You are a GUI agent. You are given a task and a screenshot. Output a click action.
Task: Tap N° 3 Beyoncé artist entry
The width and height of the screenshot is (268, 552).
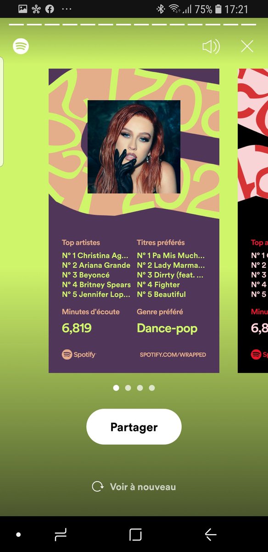pyautogui.click(x=86, y=275)
